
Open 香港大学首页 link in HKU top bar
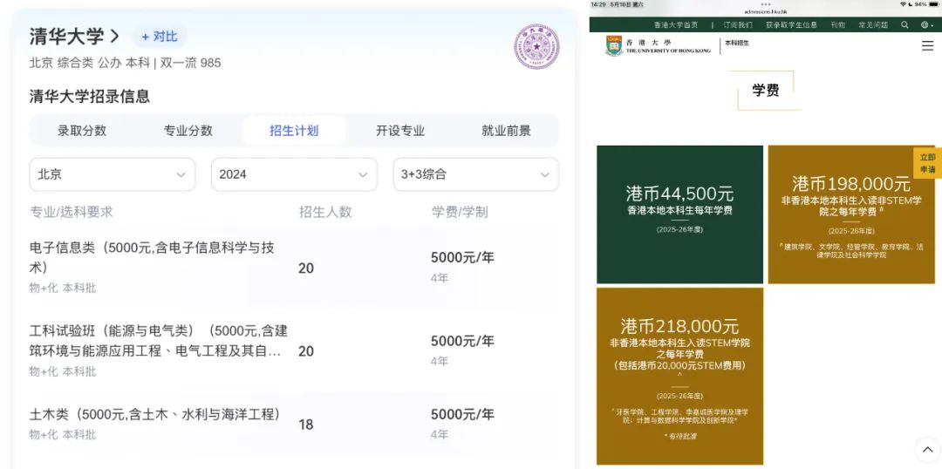point(676,25)
